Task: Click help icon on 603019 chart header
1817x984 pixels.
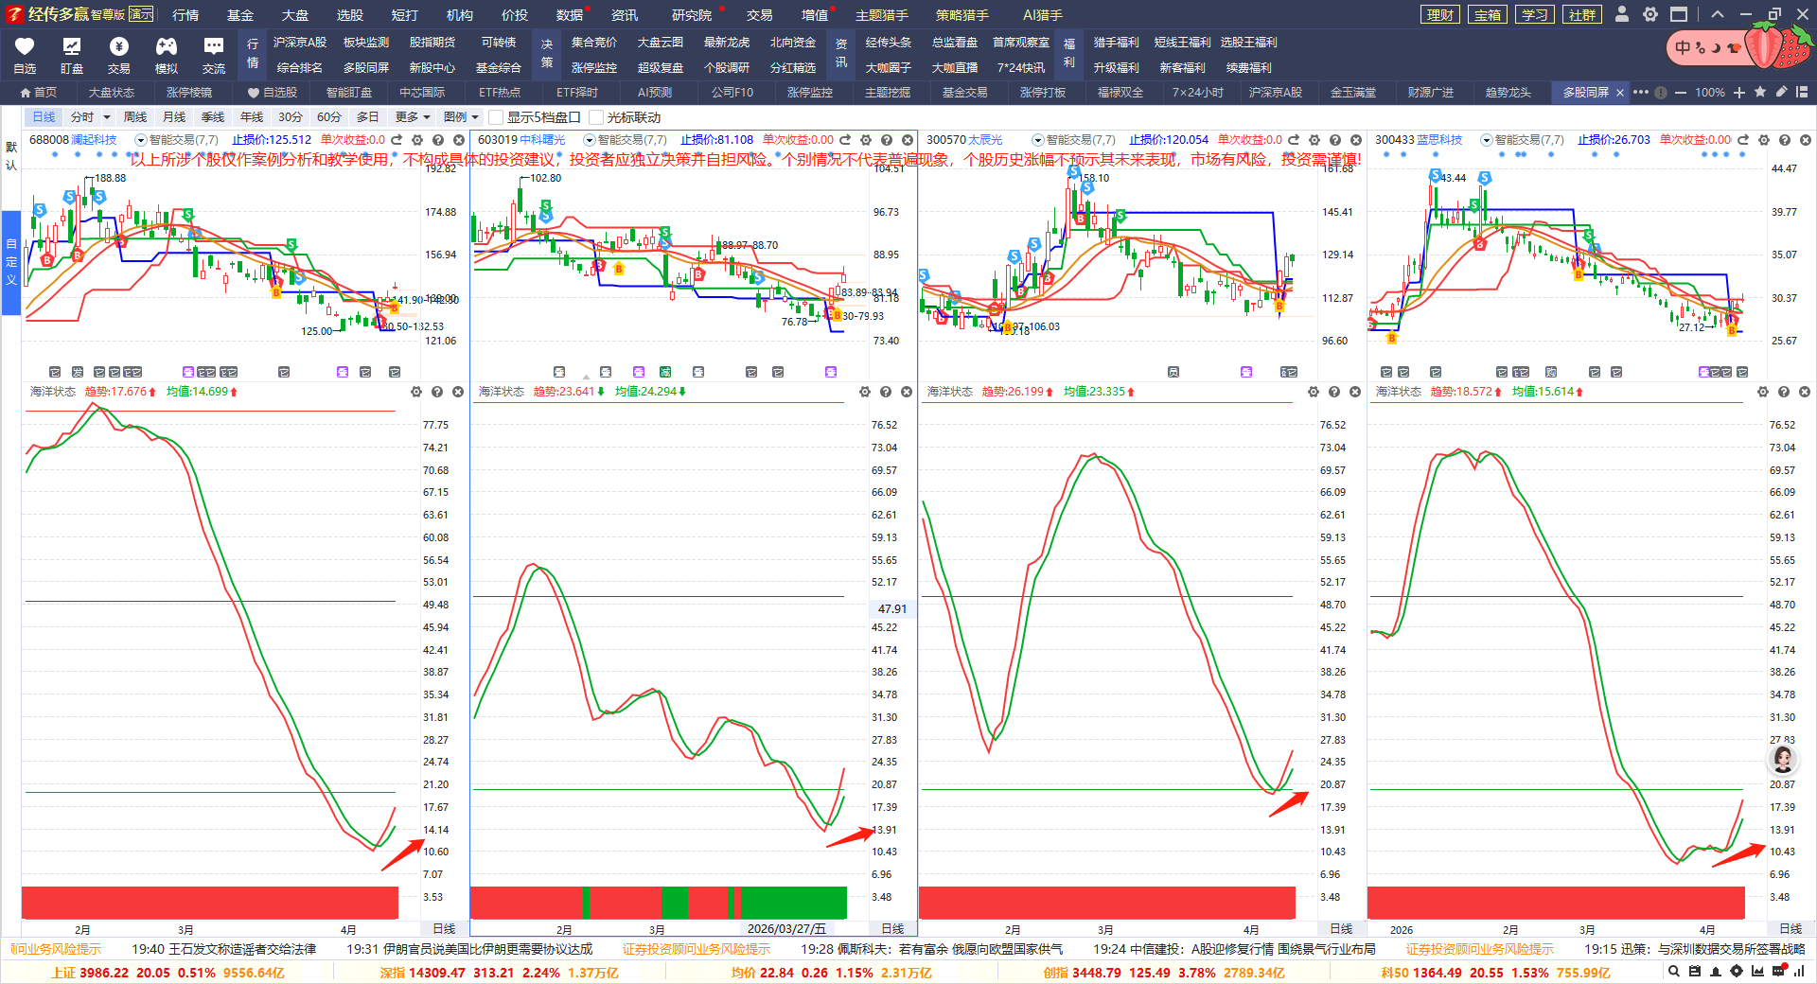Action: [887, 140]
